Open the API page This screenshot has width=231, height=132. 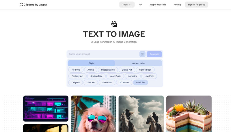tap(140, 5)
